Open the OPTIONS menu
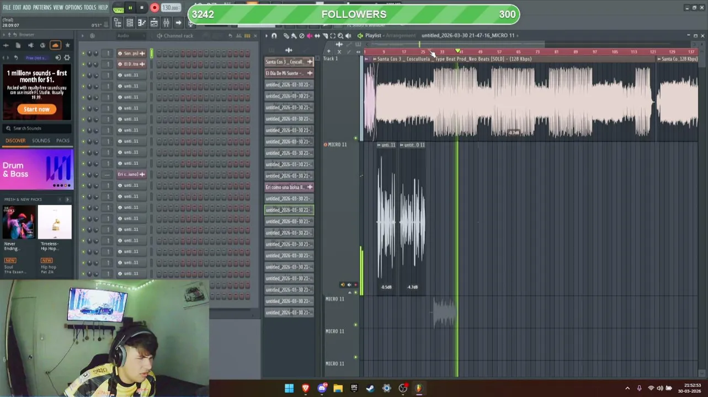This screenshot has width=708, height=397. [x=73, y=7]
